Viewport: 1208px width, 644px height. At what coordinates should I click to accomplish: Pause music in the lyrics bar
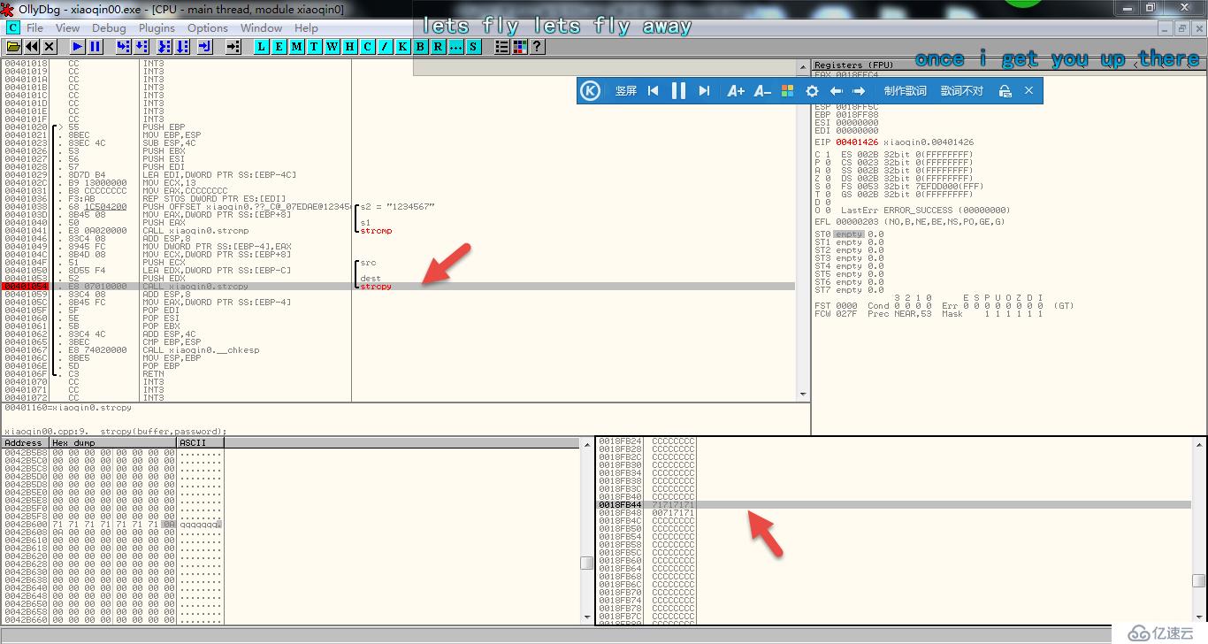click(678, 90)
